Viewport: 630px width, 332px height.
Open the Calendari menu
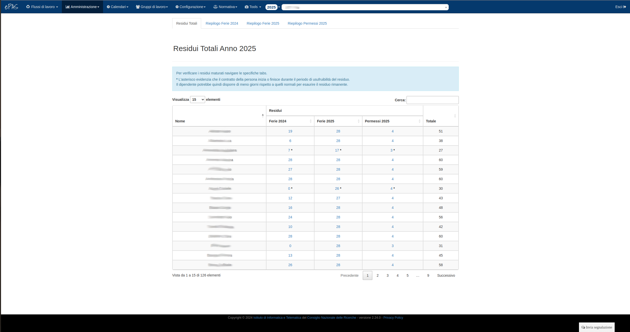coord(117,7)
